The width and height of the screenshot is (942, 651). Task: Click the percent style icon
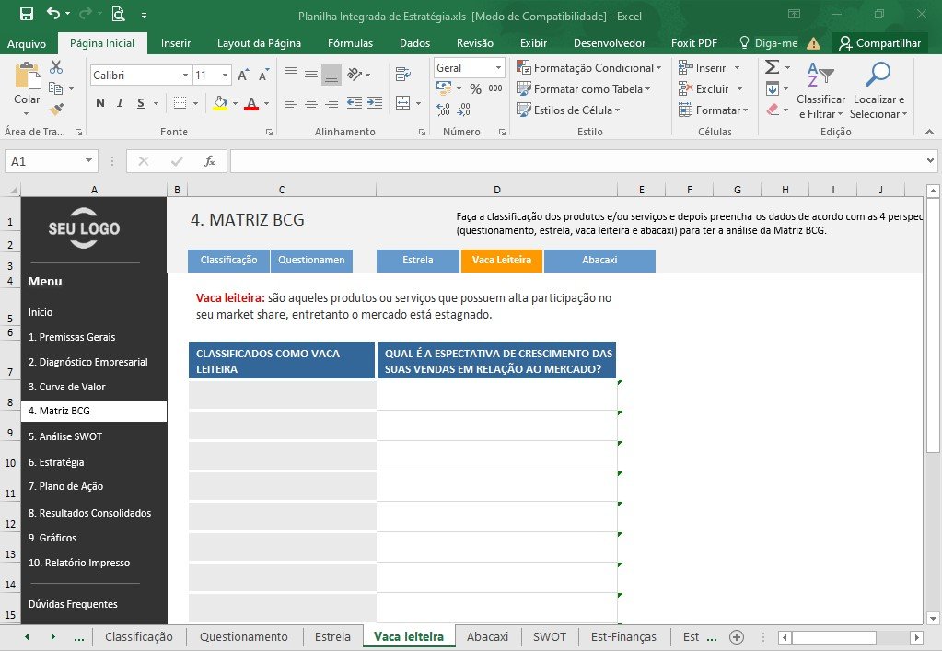click(x=476, y=89)
